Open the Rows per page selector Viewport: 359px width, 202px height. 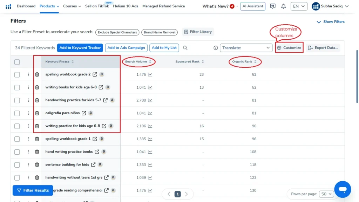coord(326,194)
